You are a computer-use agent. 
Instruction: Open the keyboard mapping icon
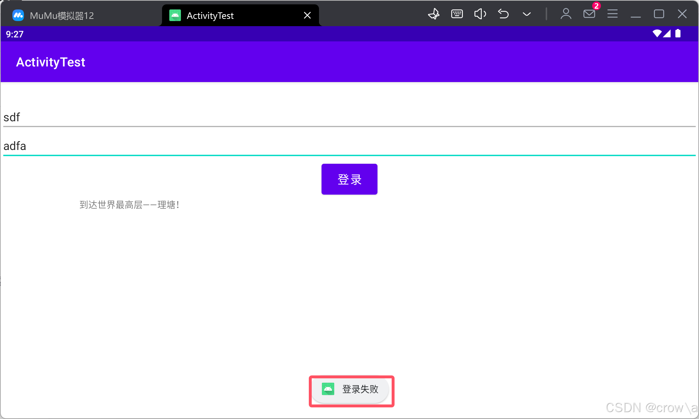point(457,15)
